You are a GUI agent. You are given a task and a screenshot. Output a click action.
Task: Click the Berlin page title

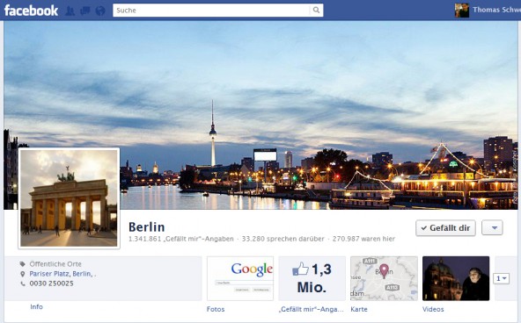[146, 227]
